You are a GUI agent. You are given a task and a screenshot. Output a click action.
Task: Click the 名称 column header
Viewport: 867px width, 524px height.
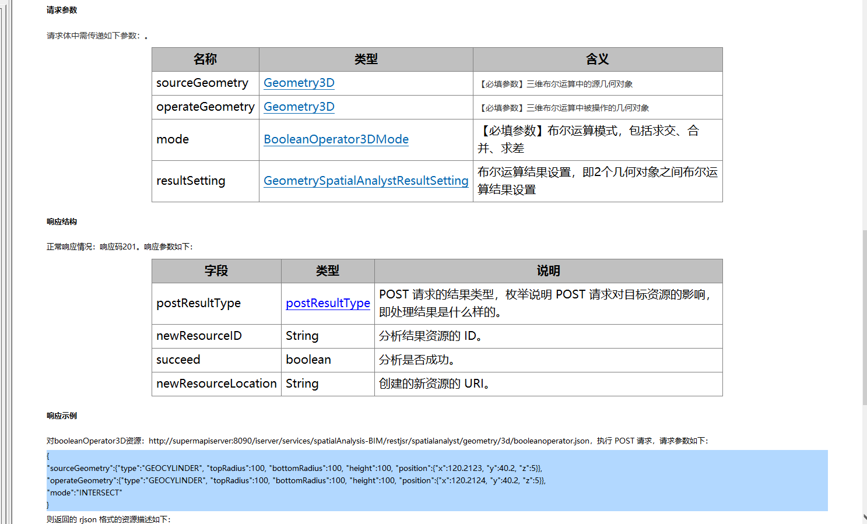(205, 59)
